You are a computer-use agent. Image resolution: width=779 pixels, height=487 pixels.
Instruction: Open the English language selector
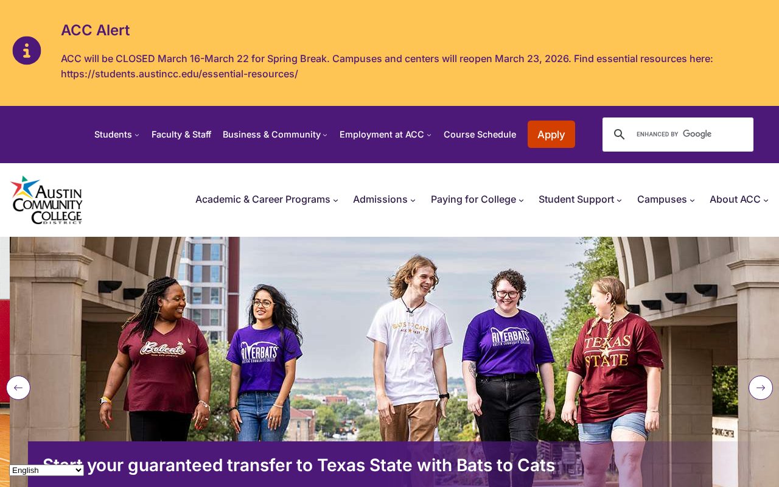coord(47,470)
